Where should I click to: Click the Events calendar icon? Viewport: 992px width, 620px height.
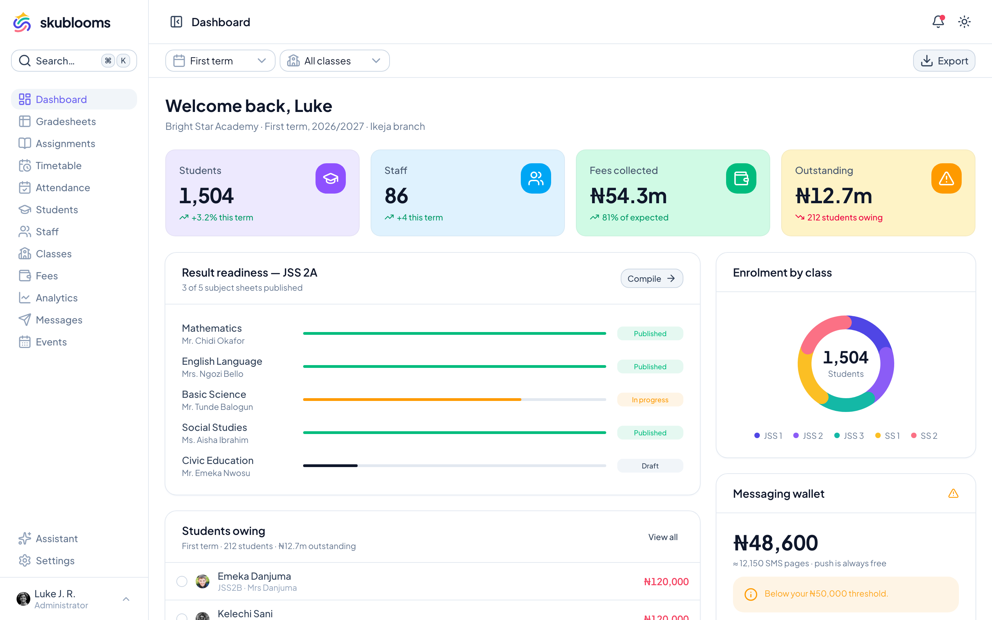pos(24,342)
